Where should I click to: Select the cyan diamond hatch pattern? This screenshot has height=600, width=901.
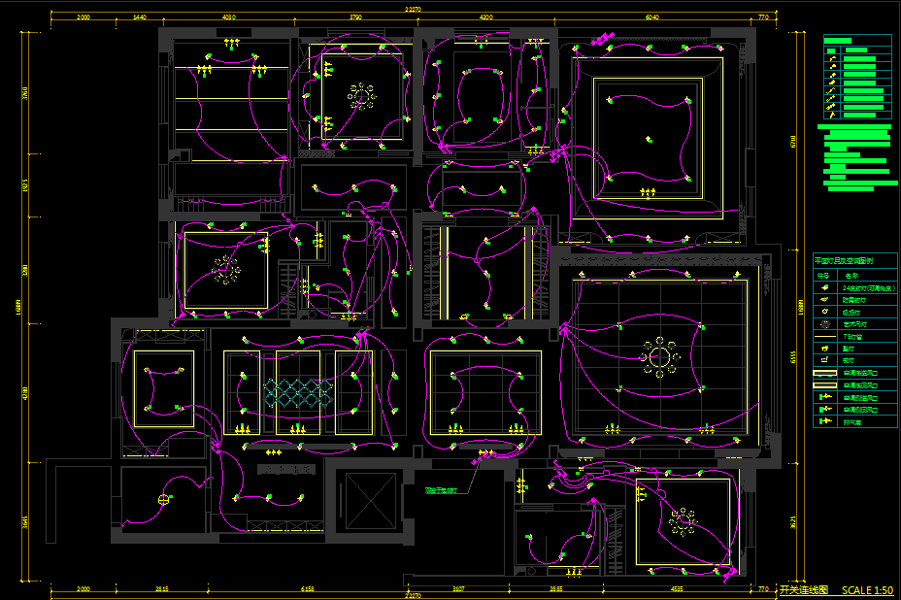pyautogui.click(x=298, y=393)
